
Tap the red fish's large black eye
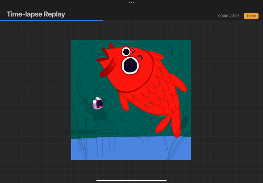coord(131,65)
